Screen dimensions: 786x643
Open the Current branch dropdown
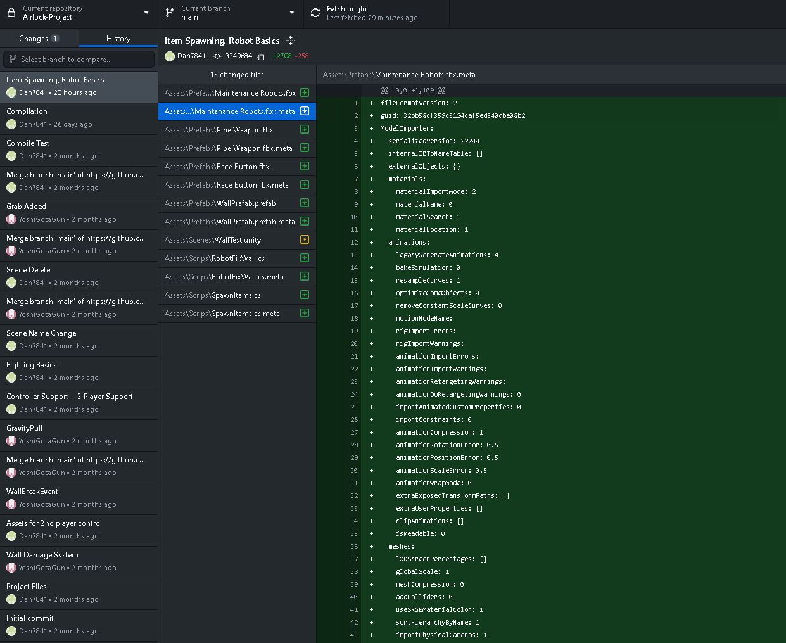pos(231,13)
